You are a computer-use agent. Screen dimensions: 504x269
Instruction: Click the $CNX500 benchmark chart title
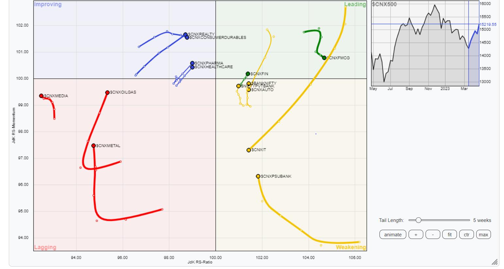click(384, 5)
